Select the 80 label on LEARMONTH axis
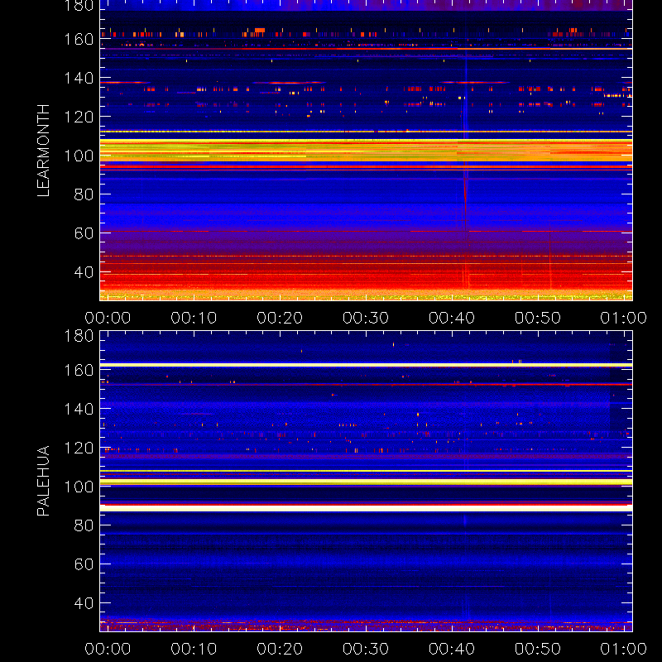Screen dimensions: 662x662 [x=84, y=194]
